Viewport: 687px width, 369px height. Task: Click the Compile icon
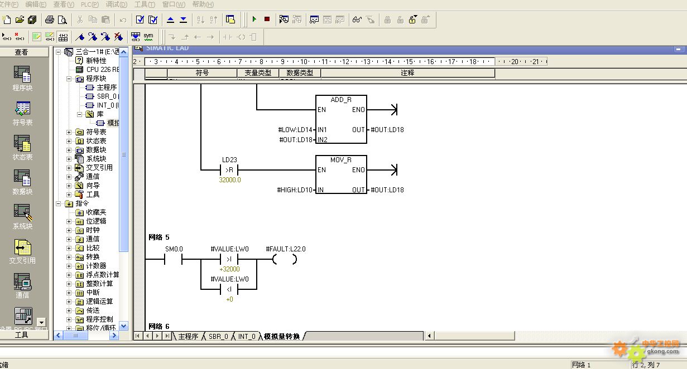[x=140, y=20]
